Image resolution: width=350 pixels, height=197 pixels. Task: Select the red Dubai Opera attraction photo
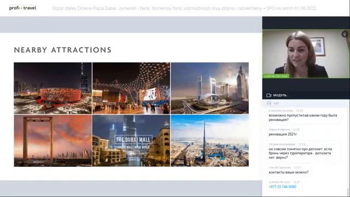[52, 88]
